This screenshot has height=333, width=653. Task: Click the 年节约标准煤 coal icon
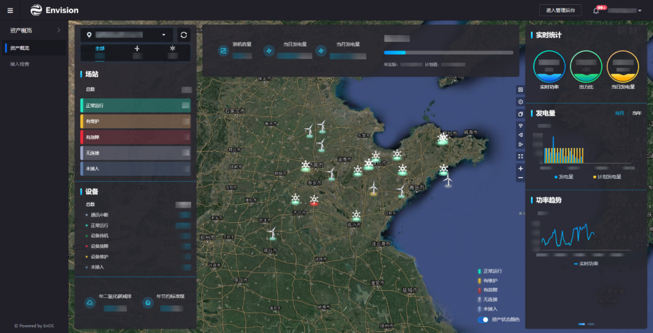point(148,303)
